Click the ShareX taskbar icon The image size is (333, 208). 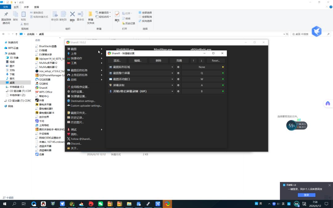click(167, 204)
